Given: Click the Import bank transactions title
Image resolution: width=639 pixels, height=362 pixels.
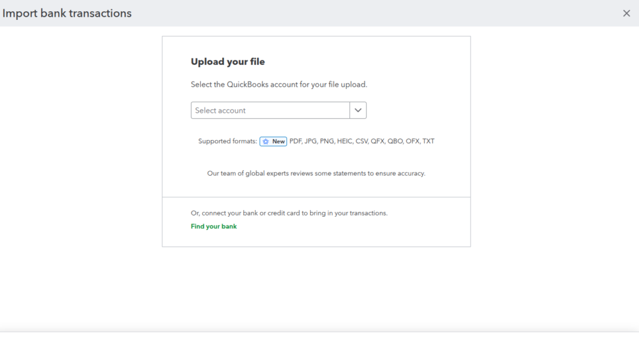Looking at the screenshot, I should (67, 12).
